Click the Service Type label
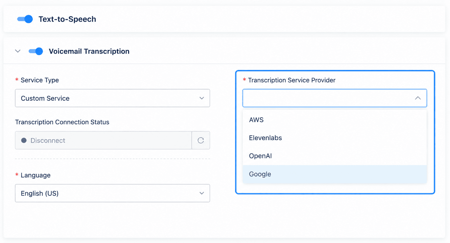The width and height of the screenshot is (450, 243). 40,80
